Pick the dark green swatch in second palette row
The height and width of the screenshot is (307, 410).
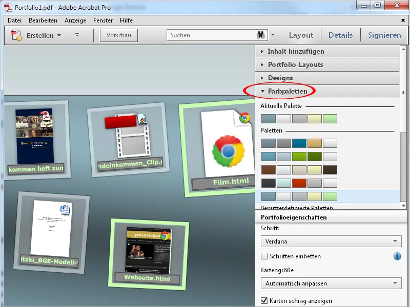tap(315, 157)
